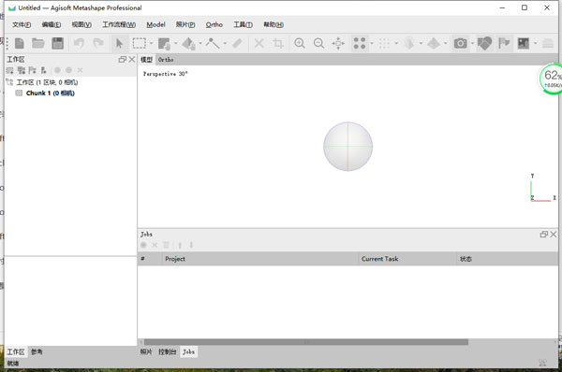The image size is (562, 372).
Task: Select the Object move tool icon
Action: [188, 44]
